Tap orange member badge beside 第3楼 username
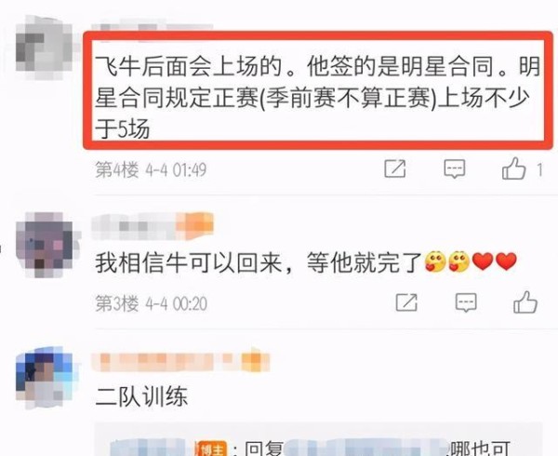The image size is (558, 456). pyautogui.click(x=194, y=224)
